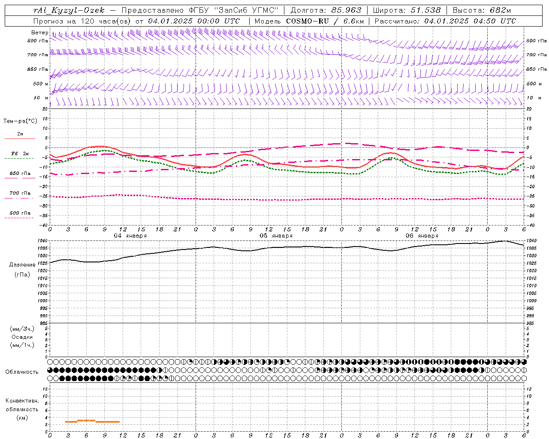Click the 2м temperature legend entry

click(20, 134)
